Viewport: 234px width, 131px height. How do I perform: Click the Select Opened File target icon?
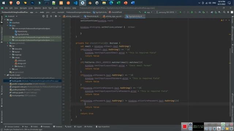[43, 16]
